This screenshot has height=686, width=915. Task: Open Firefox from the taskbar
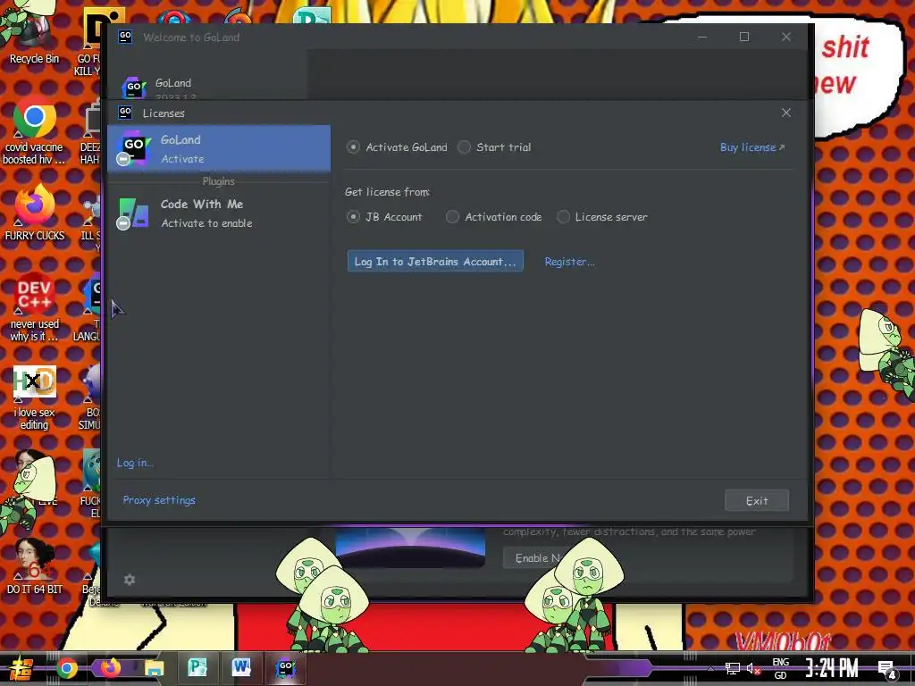[x=110, y=668]
